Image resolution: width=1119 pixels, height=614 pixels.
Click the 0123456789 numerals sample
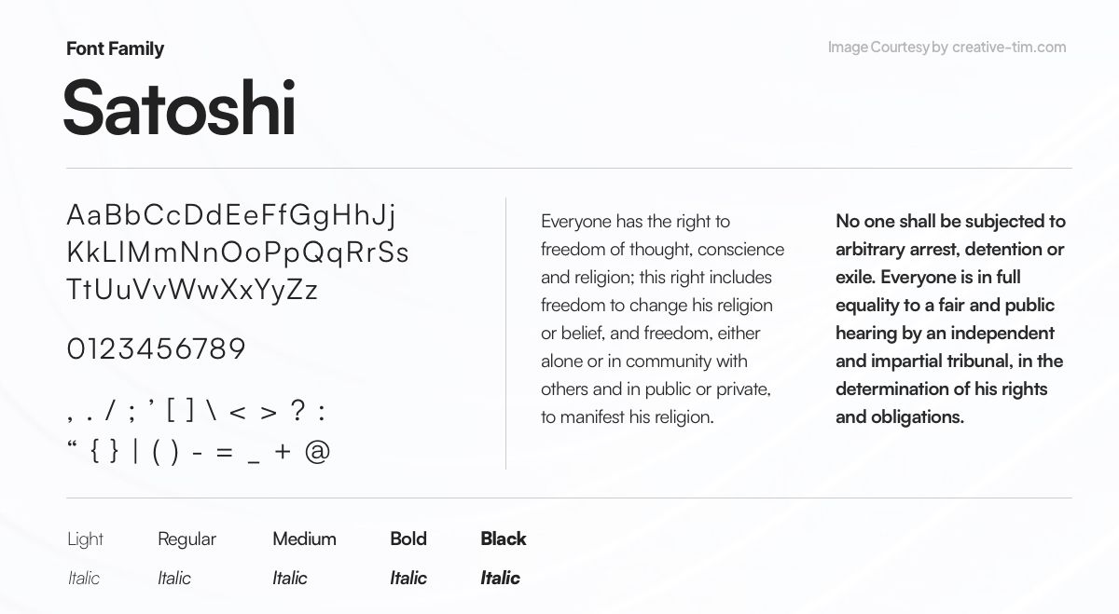click(x=156, y=349)
